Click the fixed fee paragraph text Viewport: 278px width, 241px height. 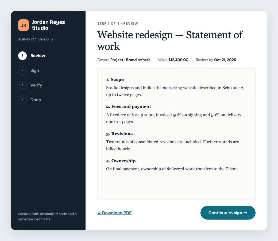[174, 118]
